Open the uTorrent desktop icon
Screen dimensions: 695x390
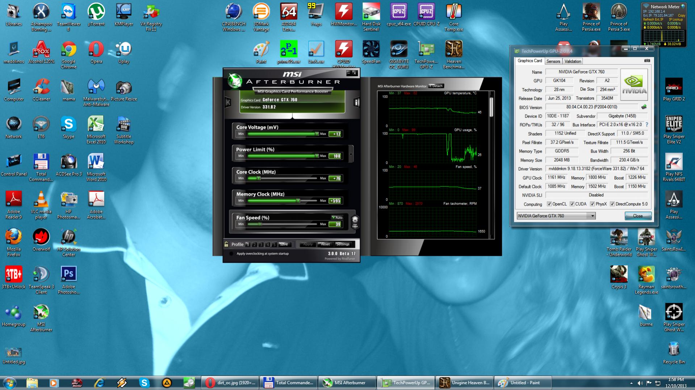point(96,15)
